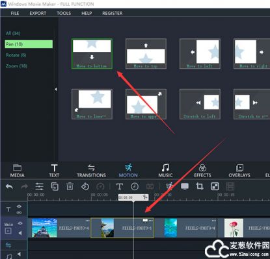This screenshot has height=259, width=270.
Task: Click the clock duration icon
Action: tap(135, 186)
